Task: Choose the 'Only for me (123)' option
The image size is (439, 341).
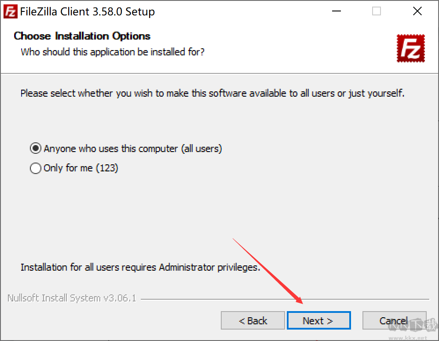Action: (x=36, y=168)
